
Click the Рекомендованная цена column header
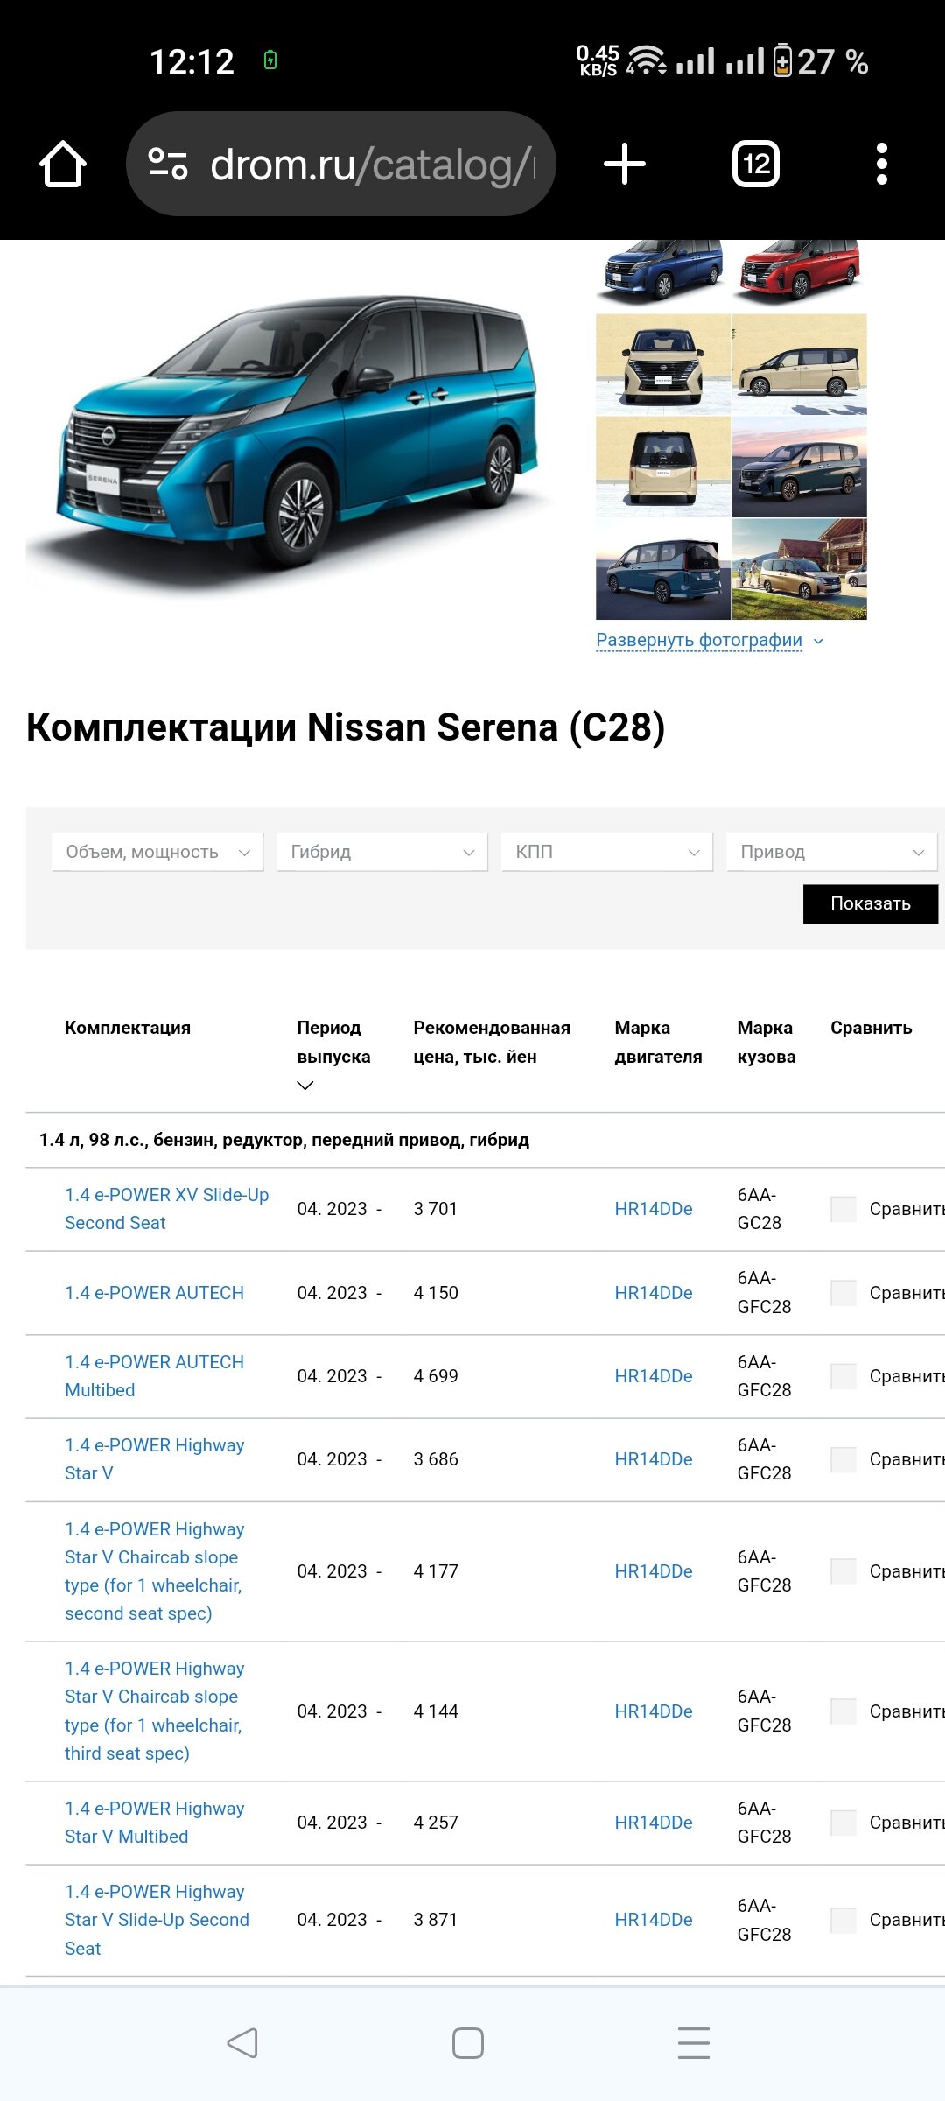(x=492, y=1042)
